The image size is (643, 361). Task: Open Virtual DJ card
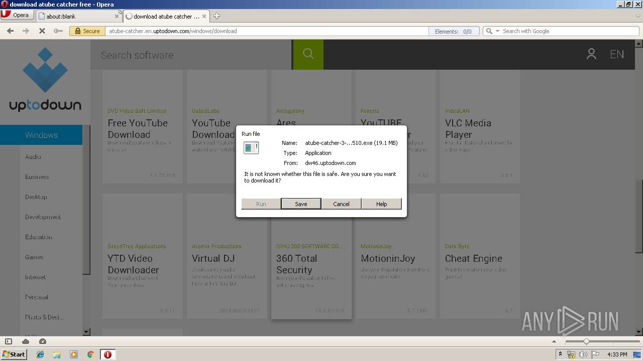(227, 256)
